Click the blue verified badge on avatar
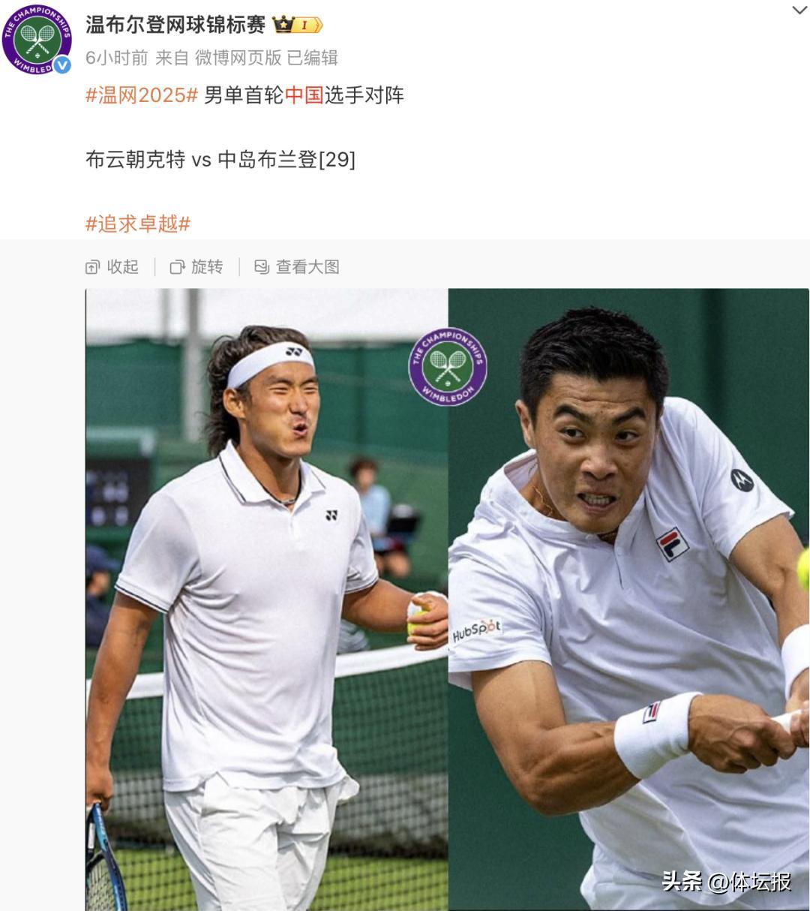This screenshot has height=911, width=810. pyautogui.click(x=63, y=65)
